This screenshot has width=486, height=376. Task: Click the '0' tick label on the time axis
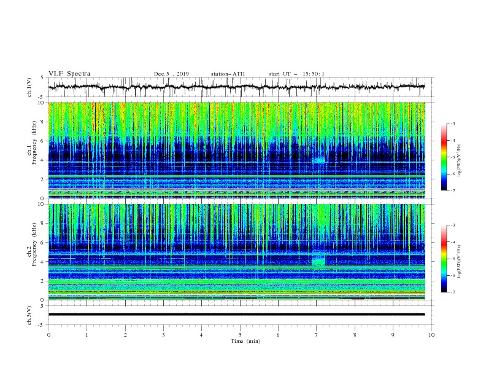pyautogui.click(x=48, y=335)
